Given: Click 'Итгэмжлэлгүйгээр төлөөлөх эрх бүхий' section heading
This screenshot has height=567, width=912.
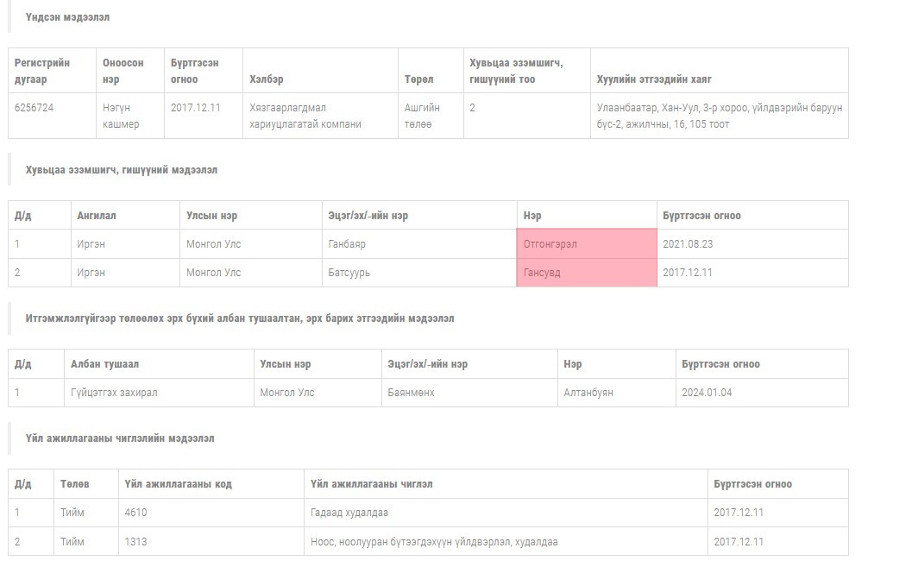Looking at the screenshot, I should [x=240, y=318].
